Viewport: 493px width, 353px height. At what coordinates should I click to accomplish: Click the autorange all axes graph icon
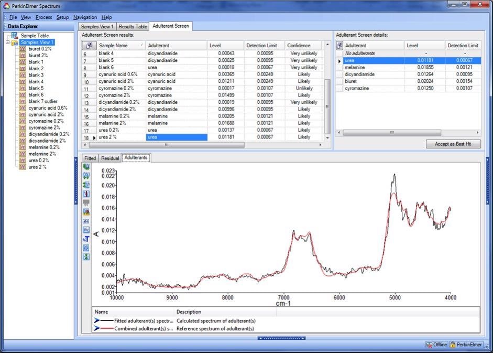tap(86, 167)
